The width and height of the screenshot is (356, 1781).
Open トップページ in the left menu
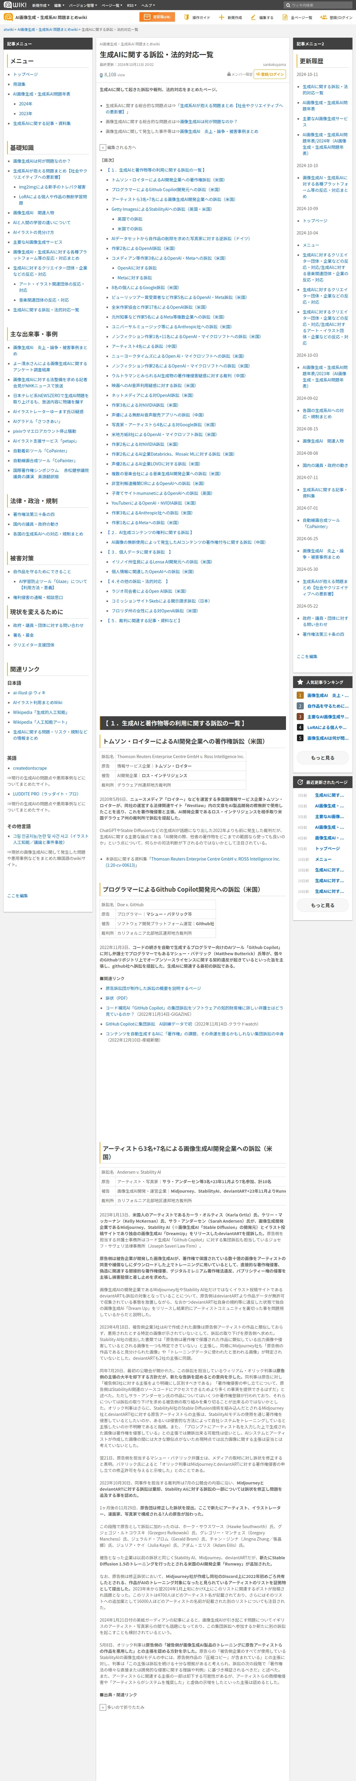click(26, 74)
